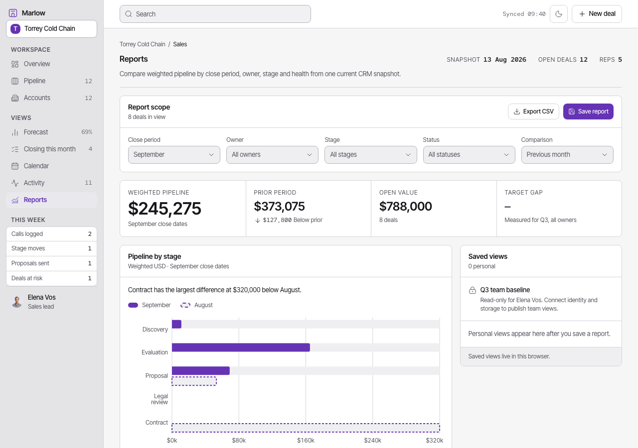Export the report as CSV
Viewport: 638px width, 448px height.
click(533, 112)
